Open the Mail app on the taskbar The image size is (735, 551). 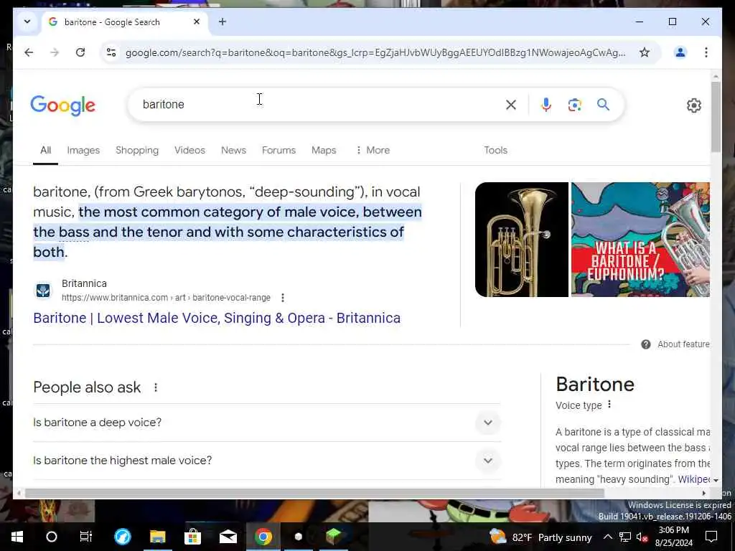(228, 537)
